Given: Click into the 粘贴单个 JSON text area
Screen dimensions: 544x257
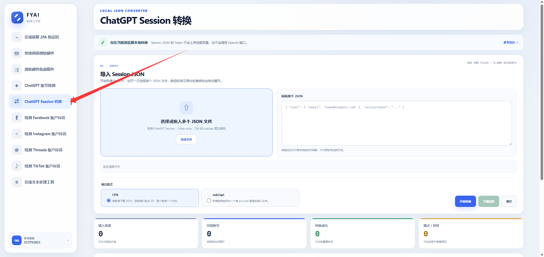Looking at the screenshot, I should (x=396, y=123).
